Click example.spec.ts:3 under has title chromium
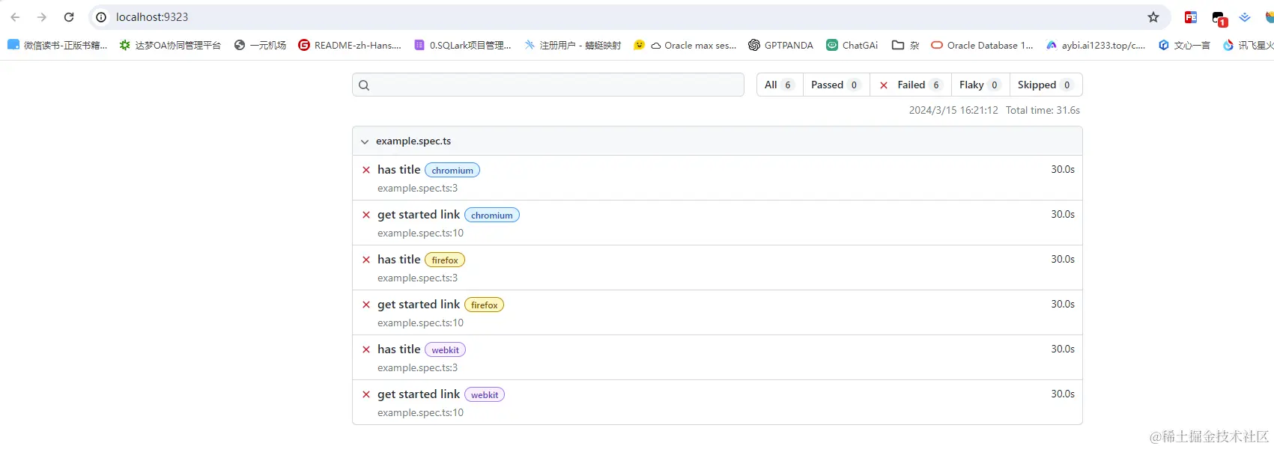The image size is (1274, 449). 417,188
